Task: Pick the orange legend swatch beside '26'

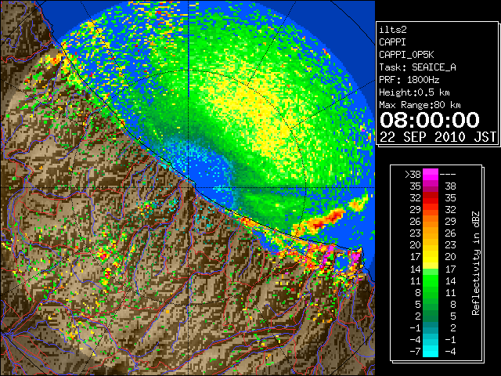Action: (431, 222)
